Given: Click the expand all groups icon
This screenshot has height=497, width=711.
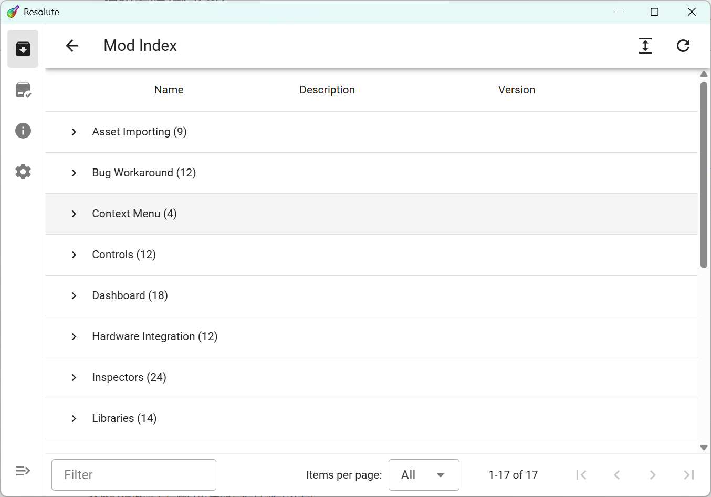Looking at the screenshot, I should click(x=645, y=46).
